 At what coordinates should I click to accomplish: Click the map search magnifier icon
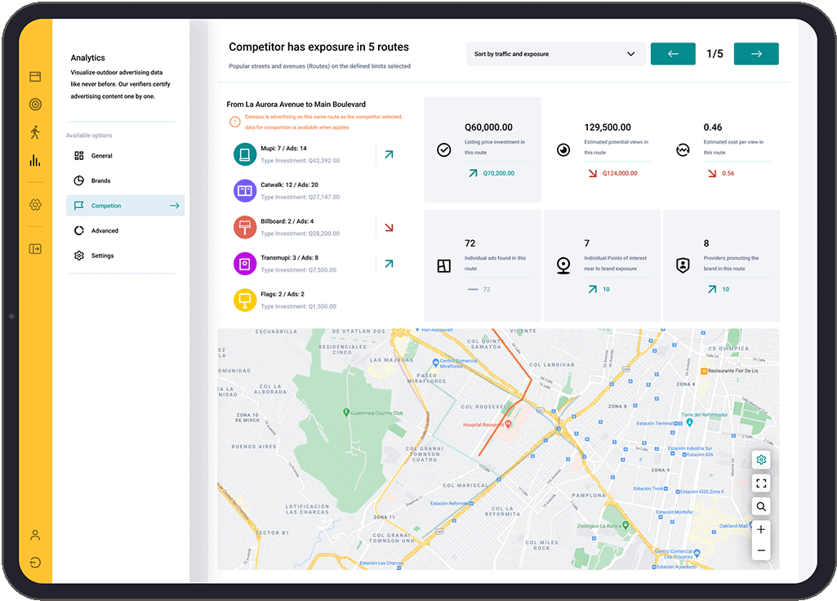[761, 507]
